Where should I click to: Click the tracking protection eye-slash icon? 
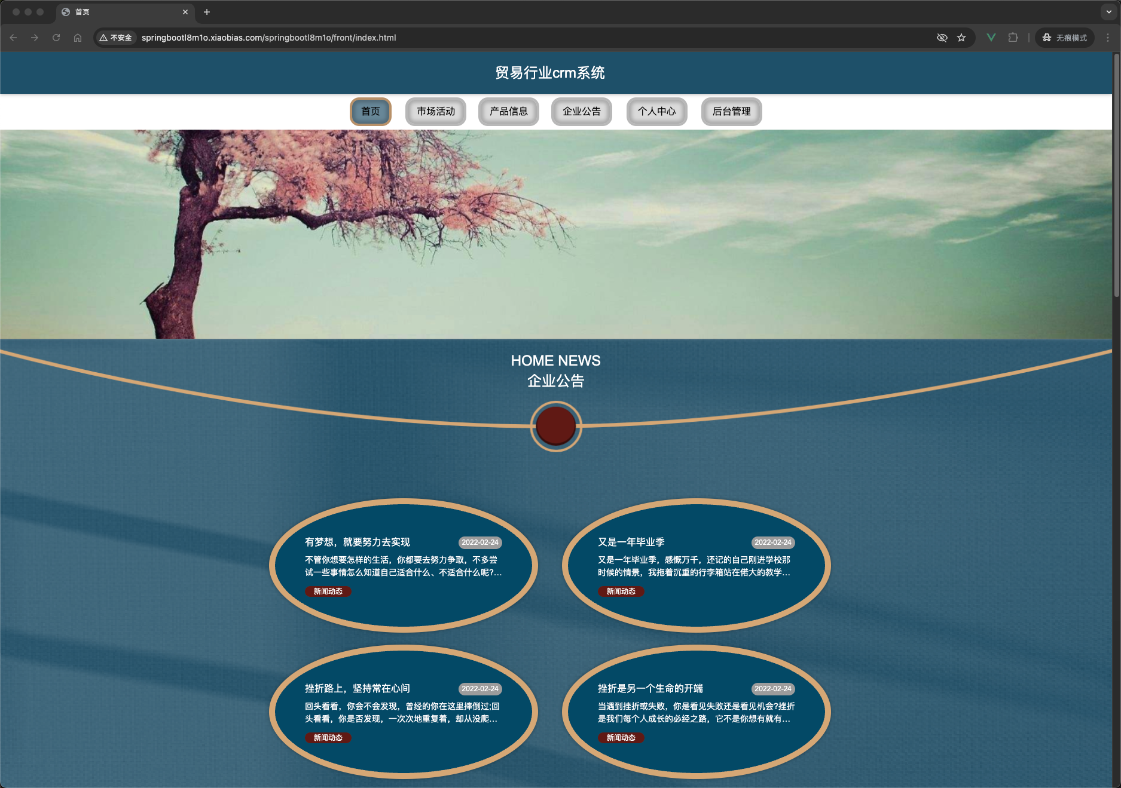pyautogui.click(x=942, y=38)
